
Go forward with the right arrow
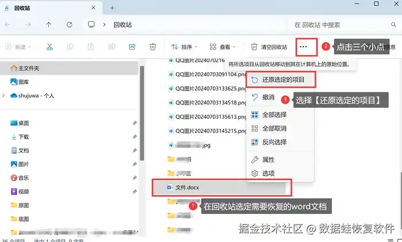click(x=28, y=25)
